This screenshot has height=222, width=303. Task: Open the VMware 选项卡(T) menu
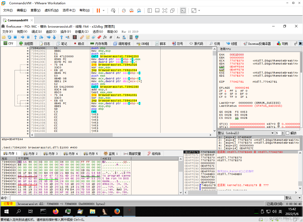pyautogui.click(x=69, y=10)
